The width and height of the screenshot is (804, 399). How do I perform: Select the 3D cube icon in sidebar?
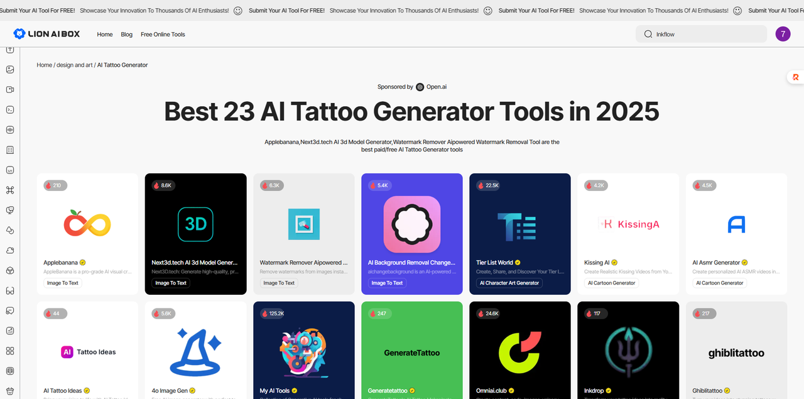(x=10, y=271)
